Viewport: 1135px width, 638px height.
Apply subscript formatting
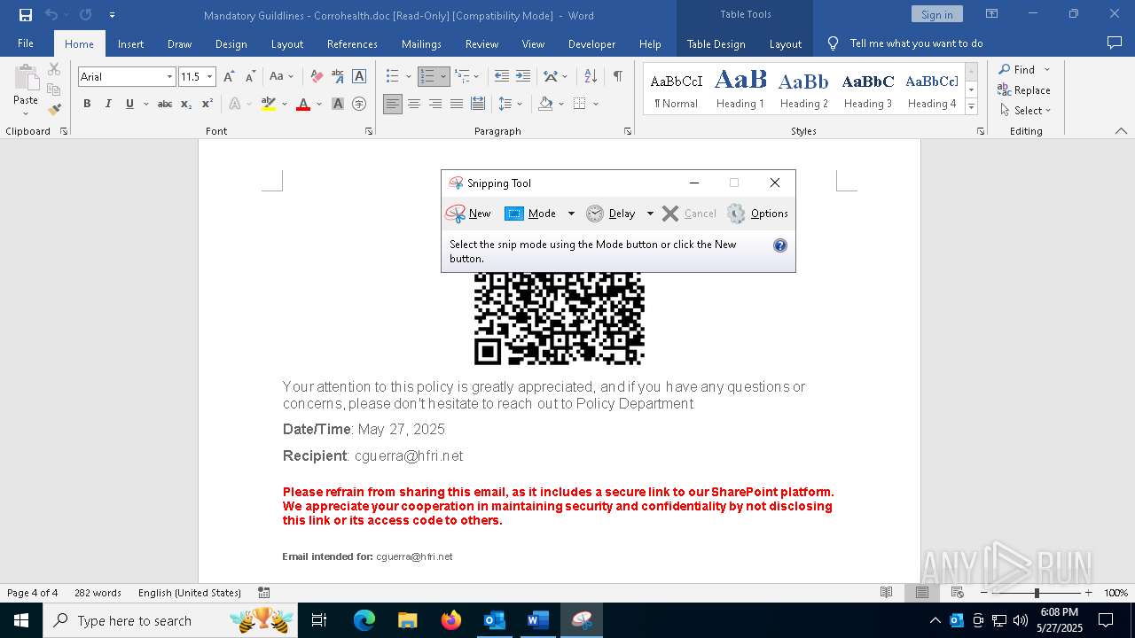(186, 104)
